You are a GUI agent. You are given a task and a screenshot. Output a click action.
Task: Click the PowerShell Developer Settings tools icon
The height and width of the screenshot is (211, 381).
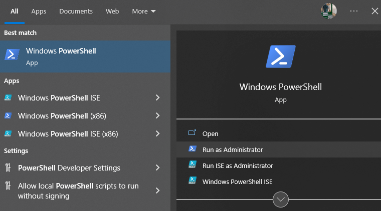8,167
